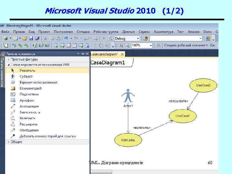Select the UseCase3 ellipse
This screenshot has width=232, height=174.
click(203, 85)
